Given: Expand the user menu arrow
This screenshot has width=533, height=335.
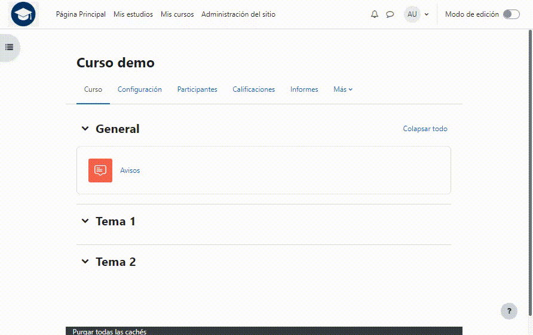Looking at the screenshot, I should point(427,14).
